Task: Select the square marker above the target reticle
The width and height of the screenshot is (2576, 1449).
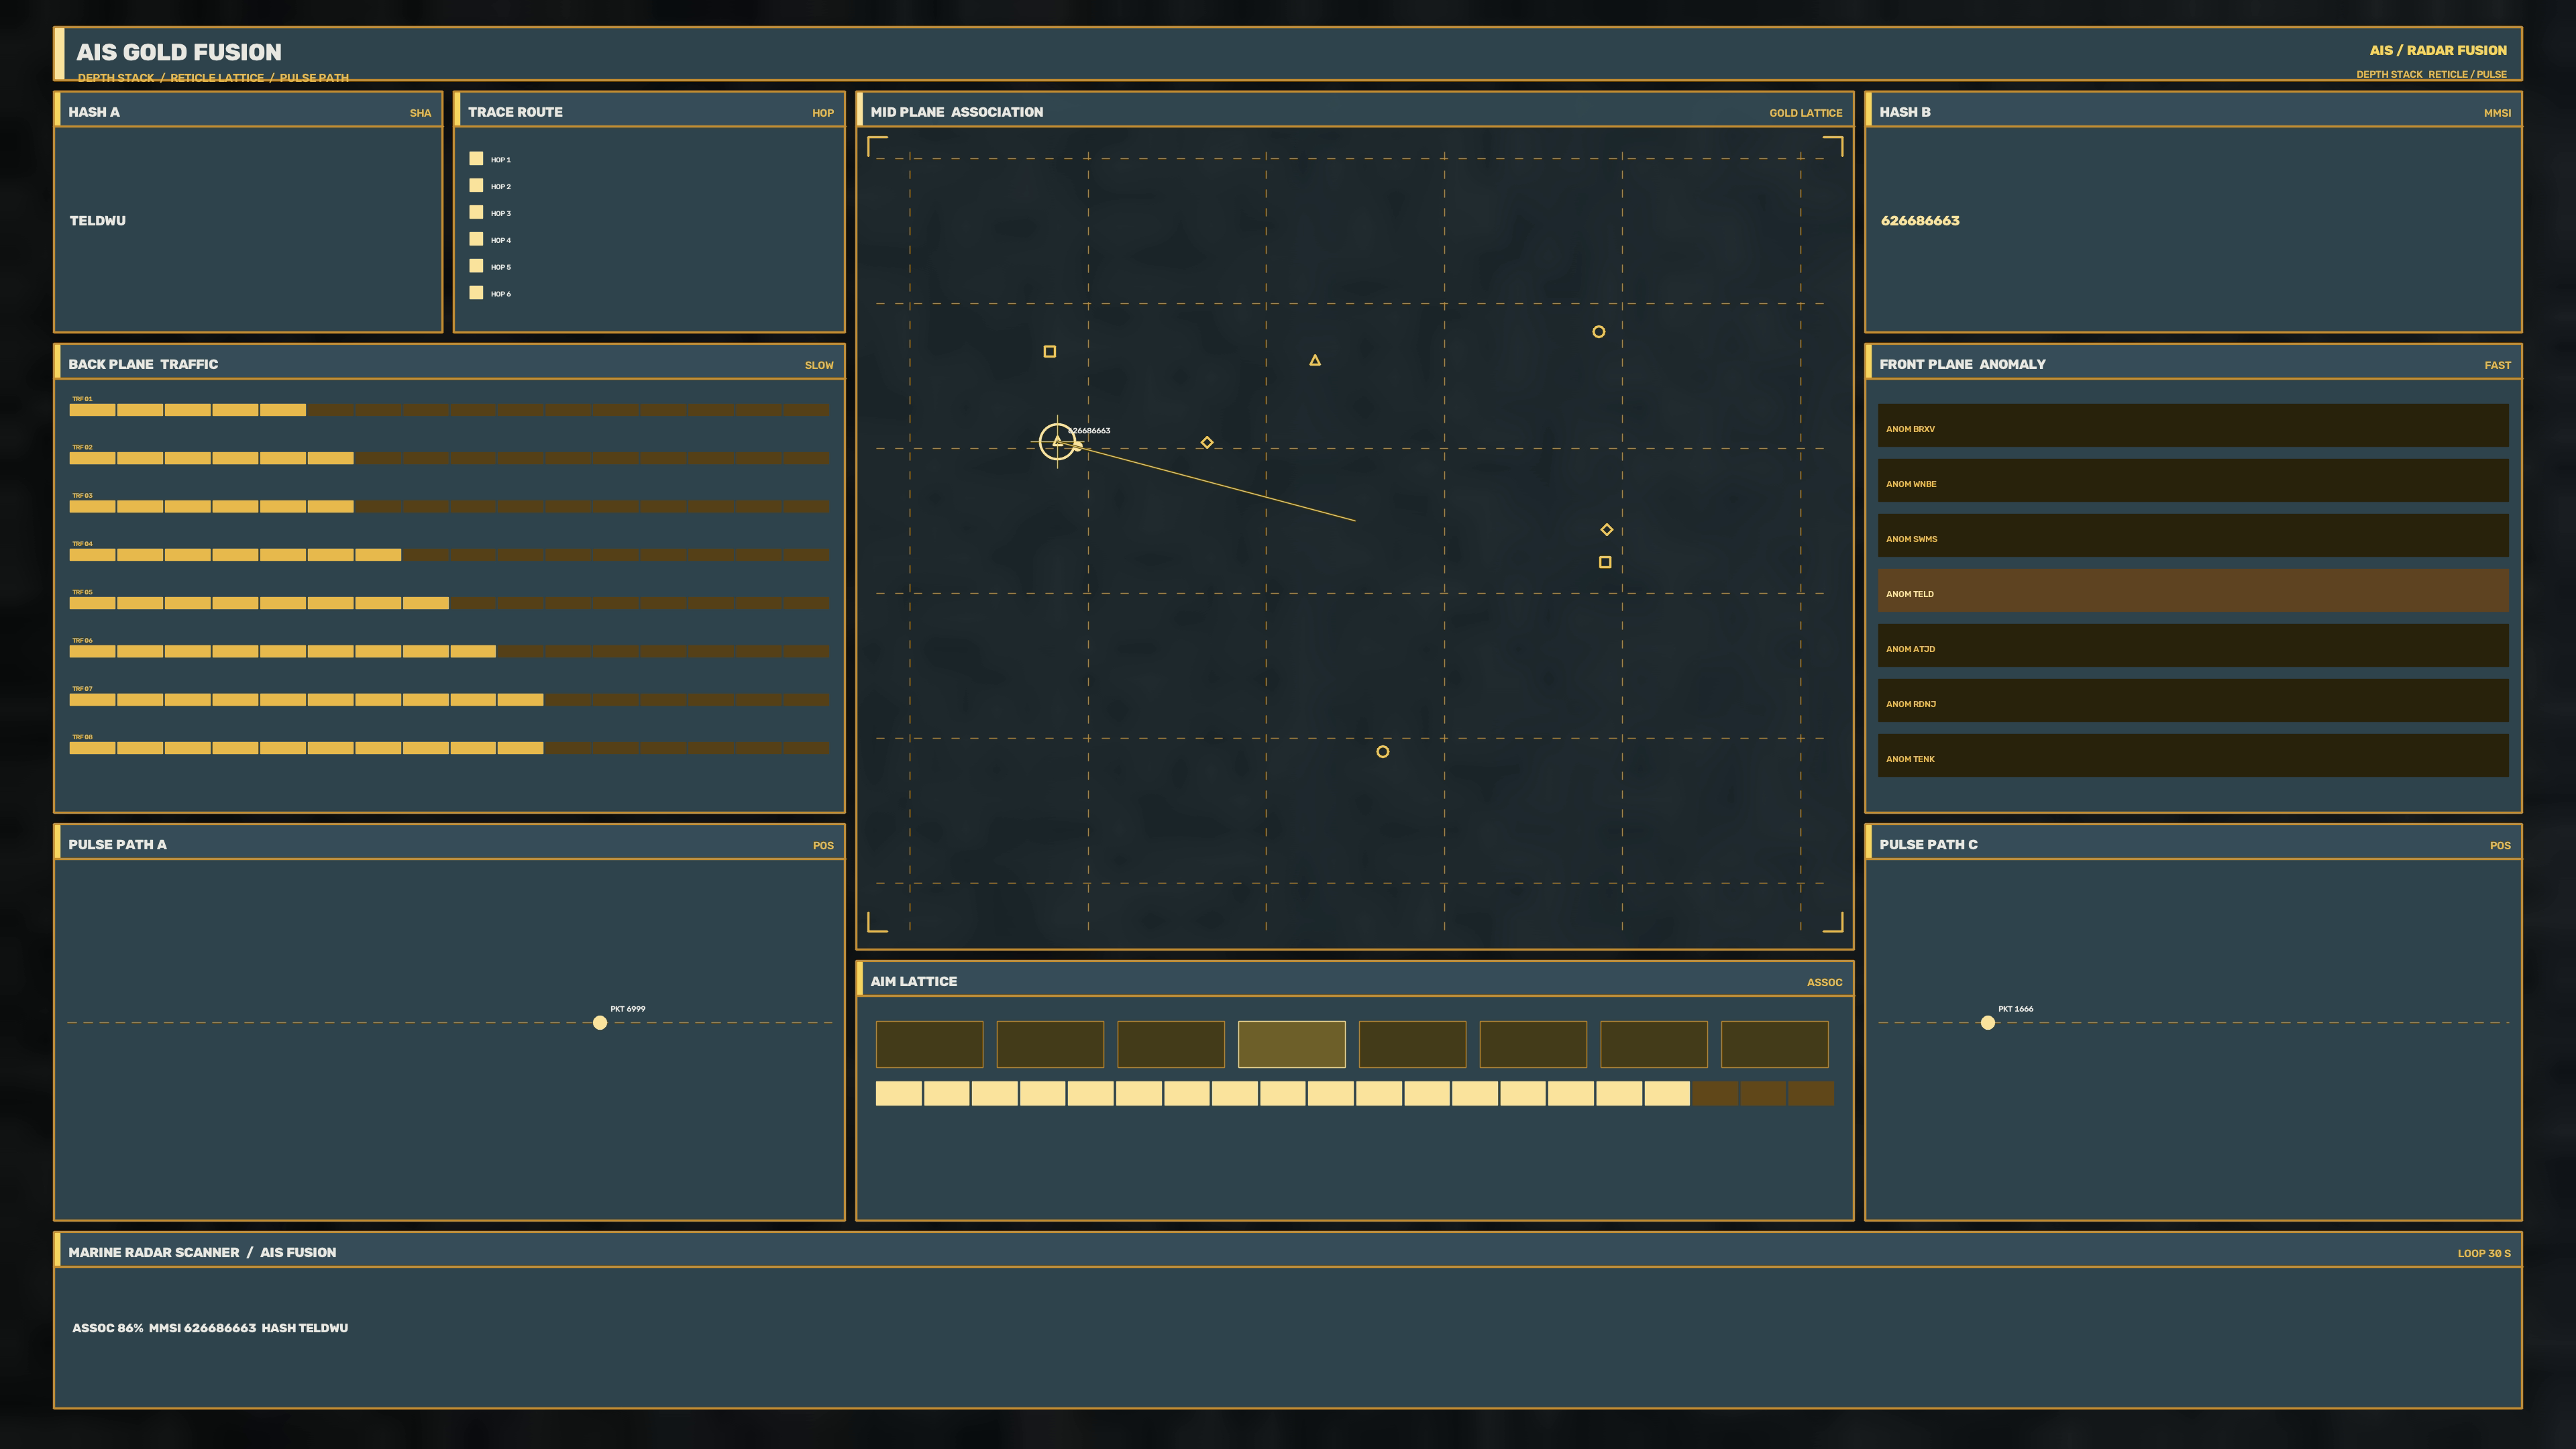Action: click(1049, 351)
